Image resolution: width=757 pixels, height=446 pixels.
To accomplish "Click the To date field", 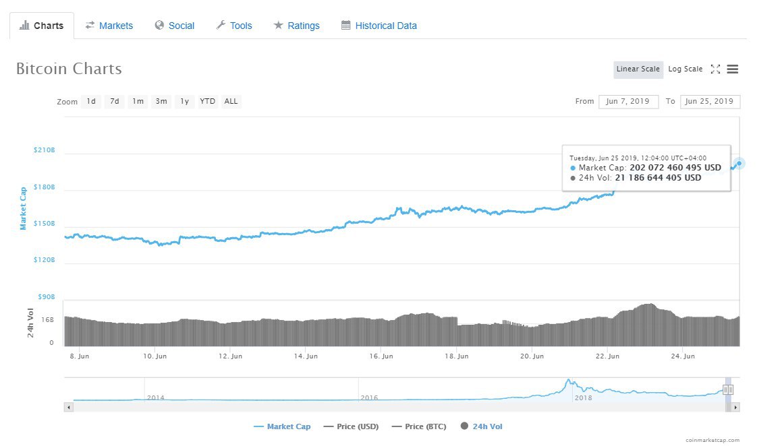I will click(710, 101).
